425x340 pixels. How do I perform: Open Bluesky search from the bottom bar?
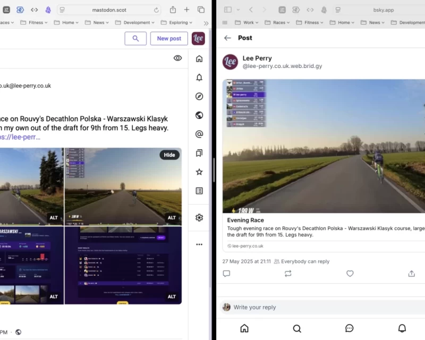(297, 328)
